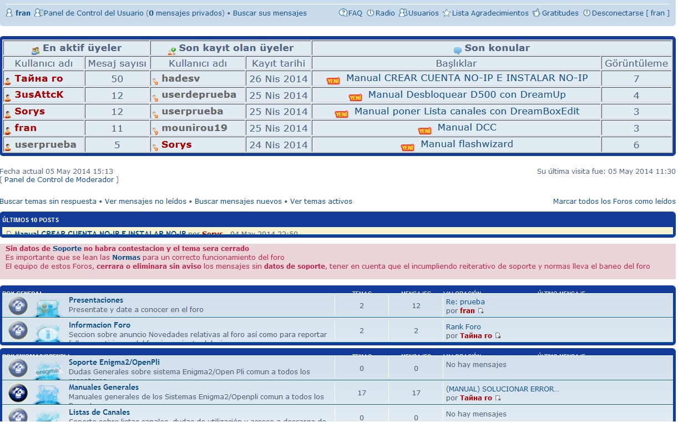Viewport: 678px width, 422px height.
Task: Click the Usuarios members icon
Action: [403, 13]
